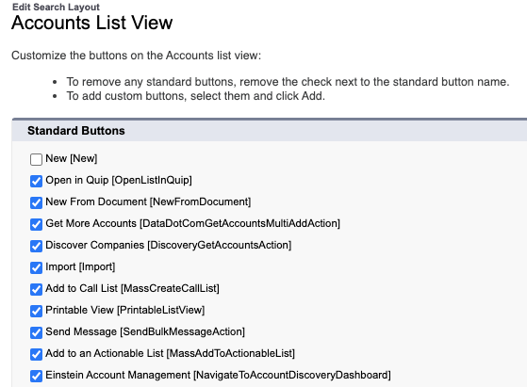Click the Standard Buttons section header
Screen dimensions: 527x387
76,131
